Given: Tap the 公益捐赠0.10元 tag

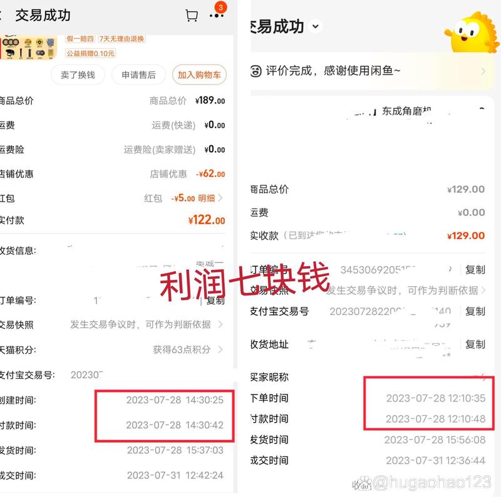Looking at the screenshot, I should click(x=90, y=53).
